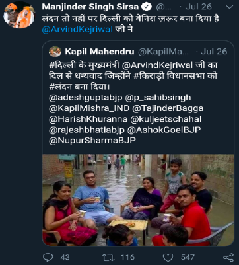
Task: Retweet using the retweet arrows icon
Action: point(108,257)
